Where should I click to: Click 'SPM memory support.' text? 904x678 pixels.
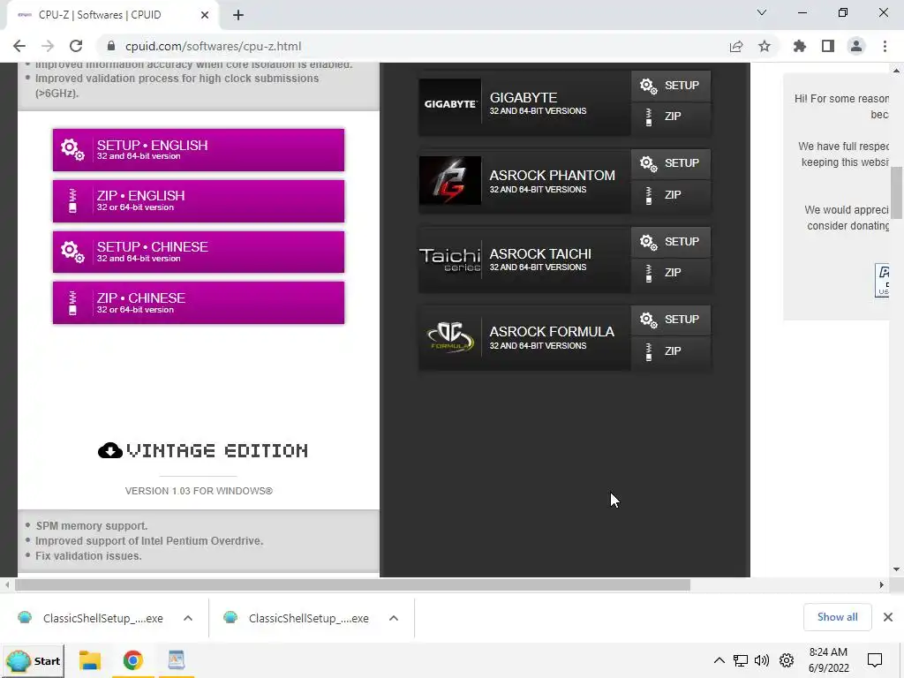[92, 526]
